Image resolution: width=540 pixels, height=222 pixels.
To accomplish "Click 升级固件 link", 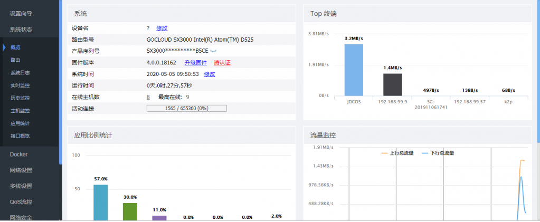I will 196,63.
